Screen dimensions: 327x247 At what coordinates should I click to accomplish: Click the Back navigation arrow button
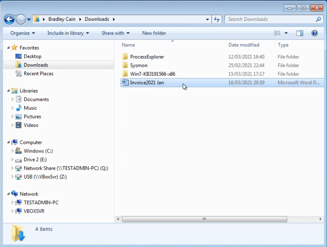point(9,19)
